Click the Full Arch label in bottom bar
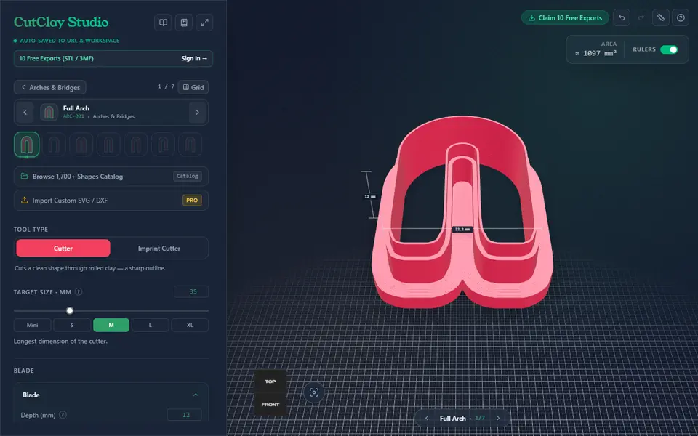The width and height of the screenshot is (698, 436). [453, 419]
